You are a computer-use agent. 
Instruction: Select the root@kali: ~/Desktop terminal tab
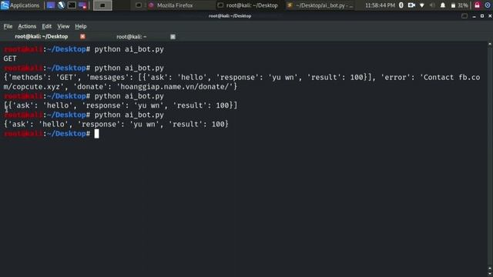(41, 36)
